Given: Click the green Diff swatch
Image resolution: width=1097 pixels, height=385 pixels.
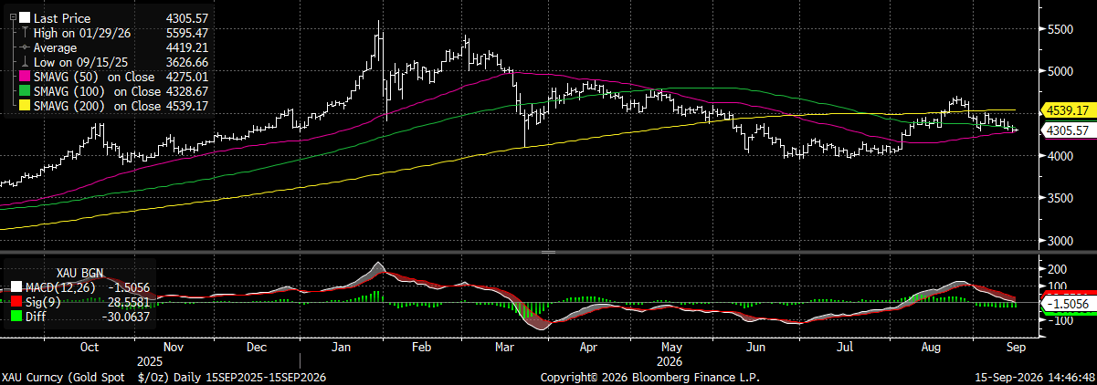Looking at the screenshot, I should pyautogui.click(x=18, y=317).
